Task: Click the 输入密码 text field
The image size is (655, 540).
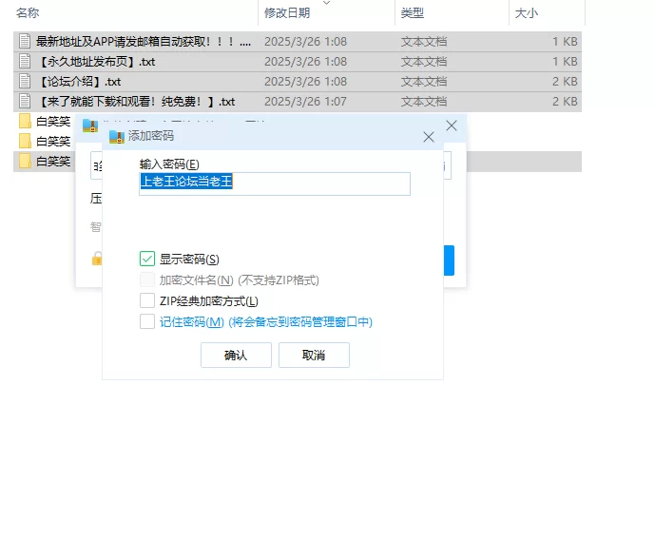Action: [275, 183]
